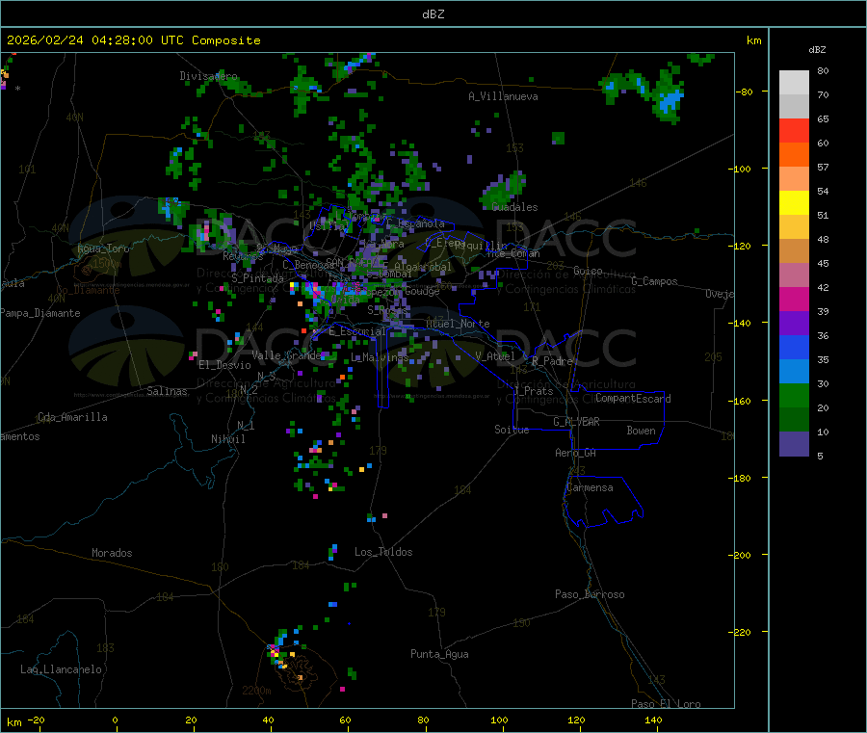Click the 'dBZ' heading above the color legend
The width and height of the screenshot is (867, 733).
pyautogui.click(x=817, y=50)
